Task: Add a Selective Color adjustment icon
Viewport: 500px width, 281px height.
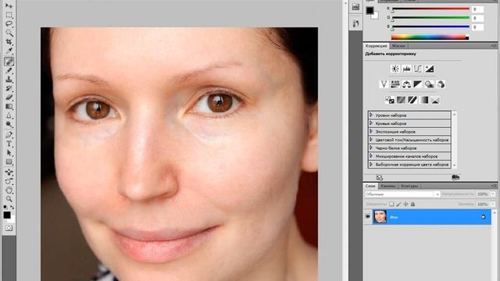Action: point(435,100)
